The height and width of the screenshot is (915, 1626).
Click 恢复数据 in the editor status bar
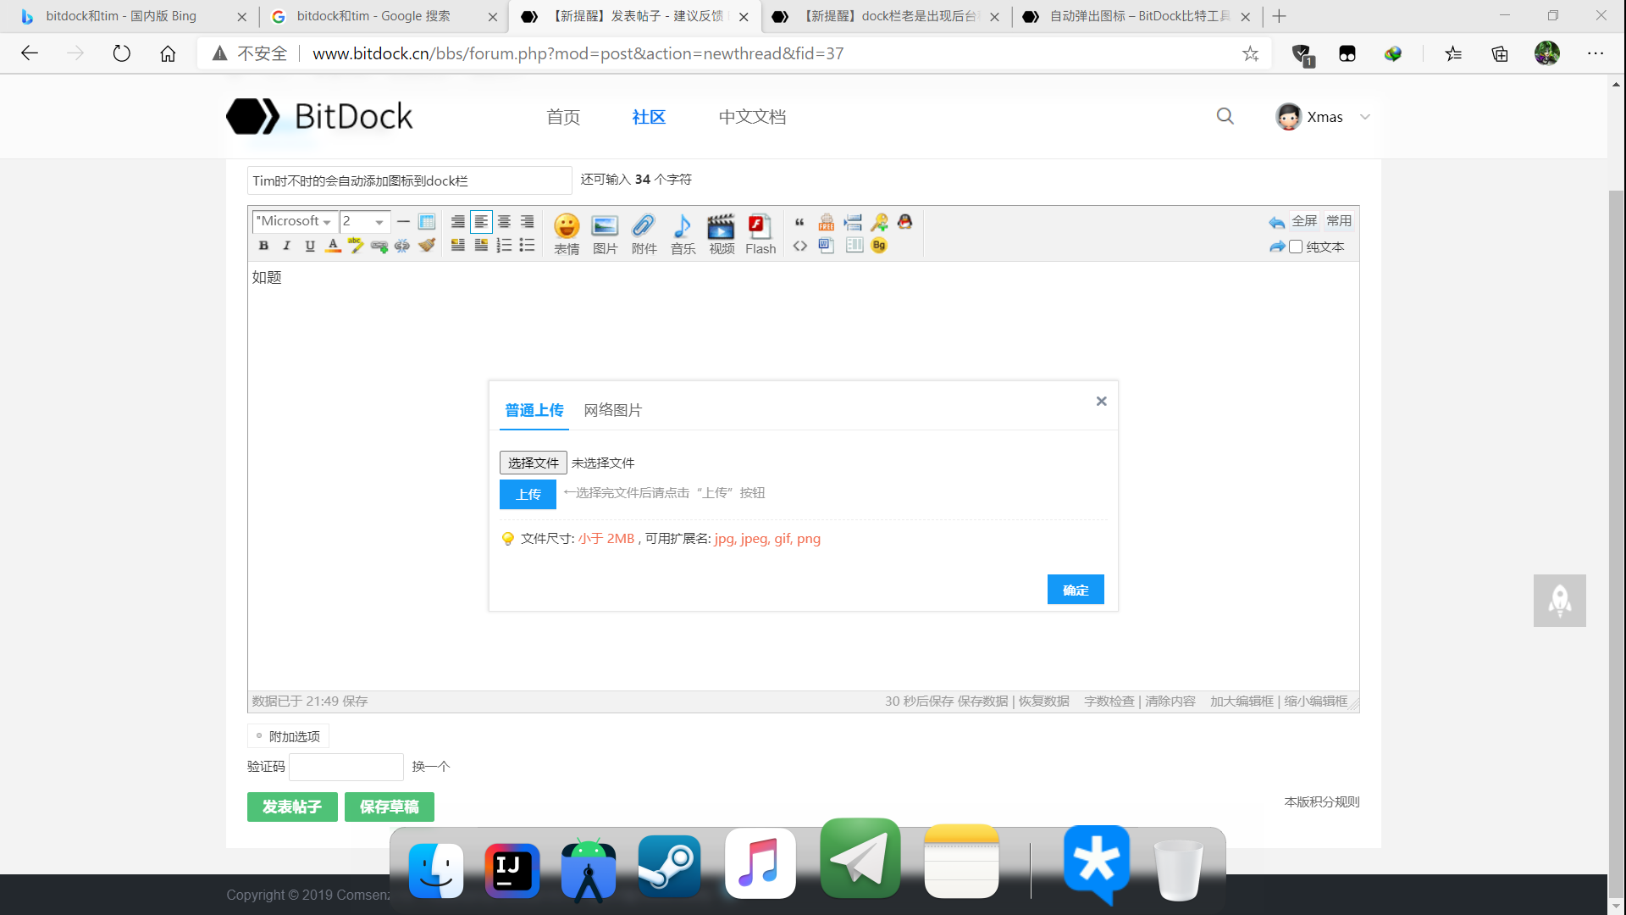coord(1044,701)
